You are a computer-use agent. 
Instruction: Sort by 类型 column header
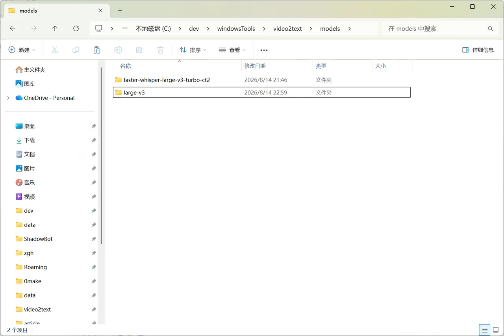tap(343, 66)
